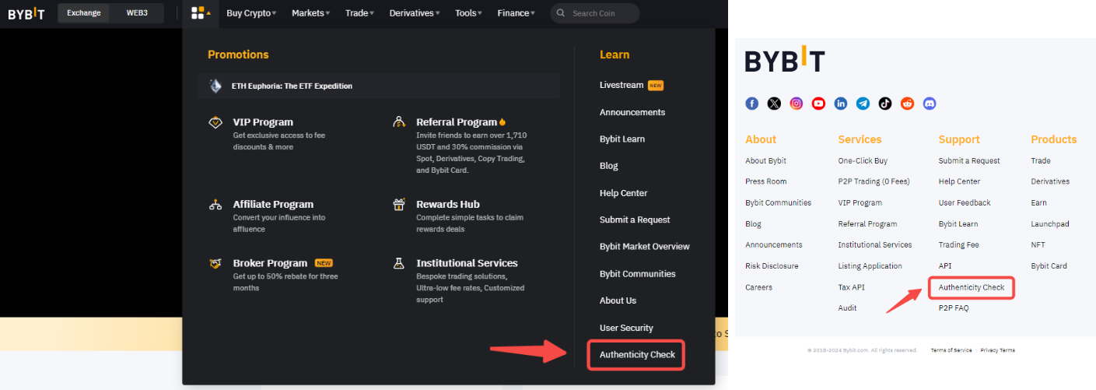
Task: Open Bybit Communities in the Learn menu
Action: [638, 274]
